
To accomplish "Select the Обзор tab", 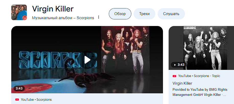I will click(120, 14).
